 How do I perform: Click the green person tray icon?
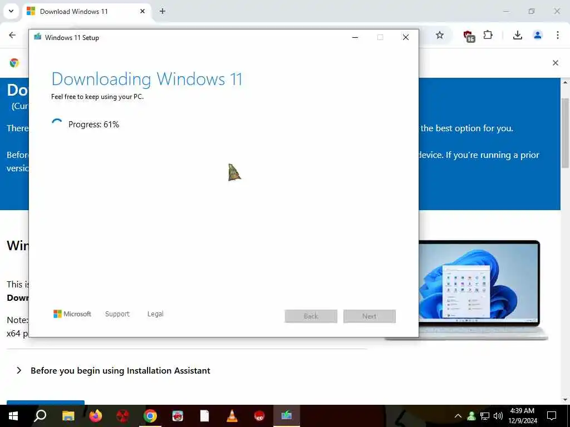coord(471,416)
